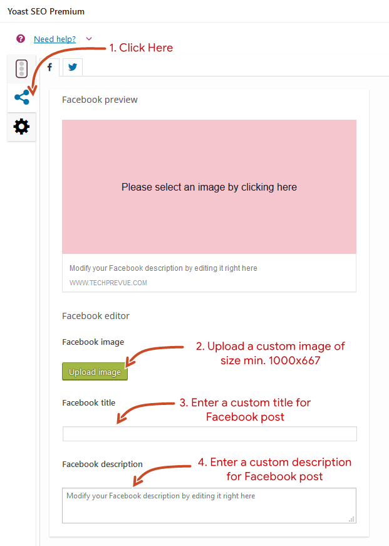Switch to the Facebook icon tab
The height and width of the screenshot is (546, 389).
coord(49,67)
